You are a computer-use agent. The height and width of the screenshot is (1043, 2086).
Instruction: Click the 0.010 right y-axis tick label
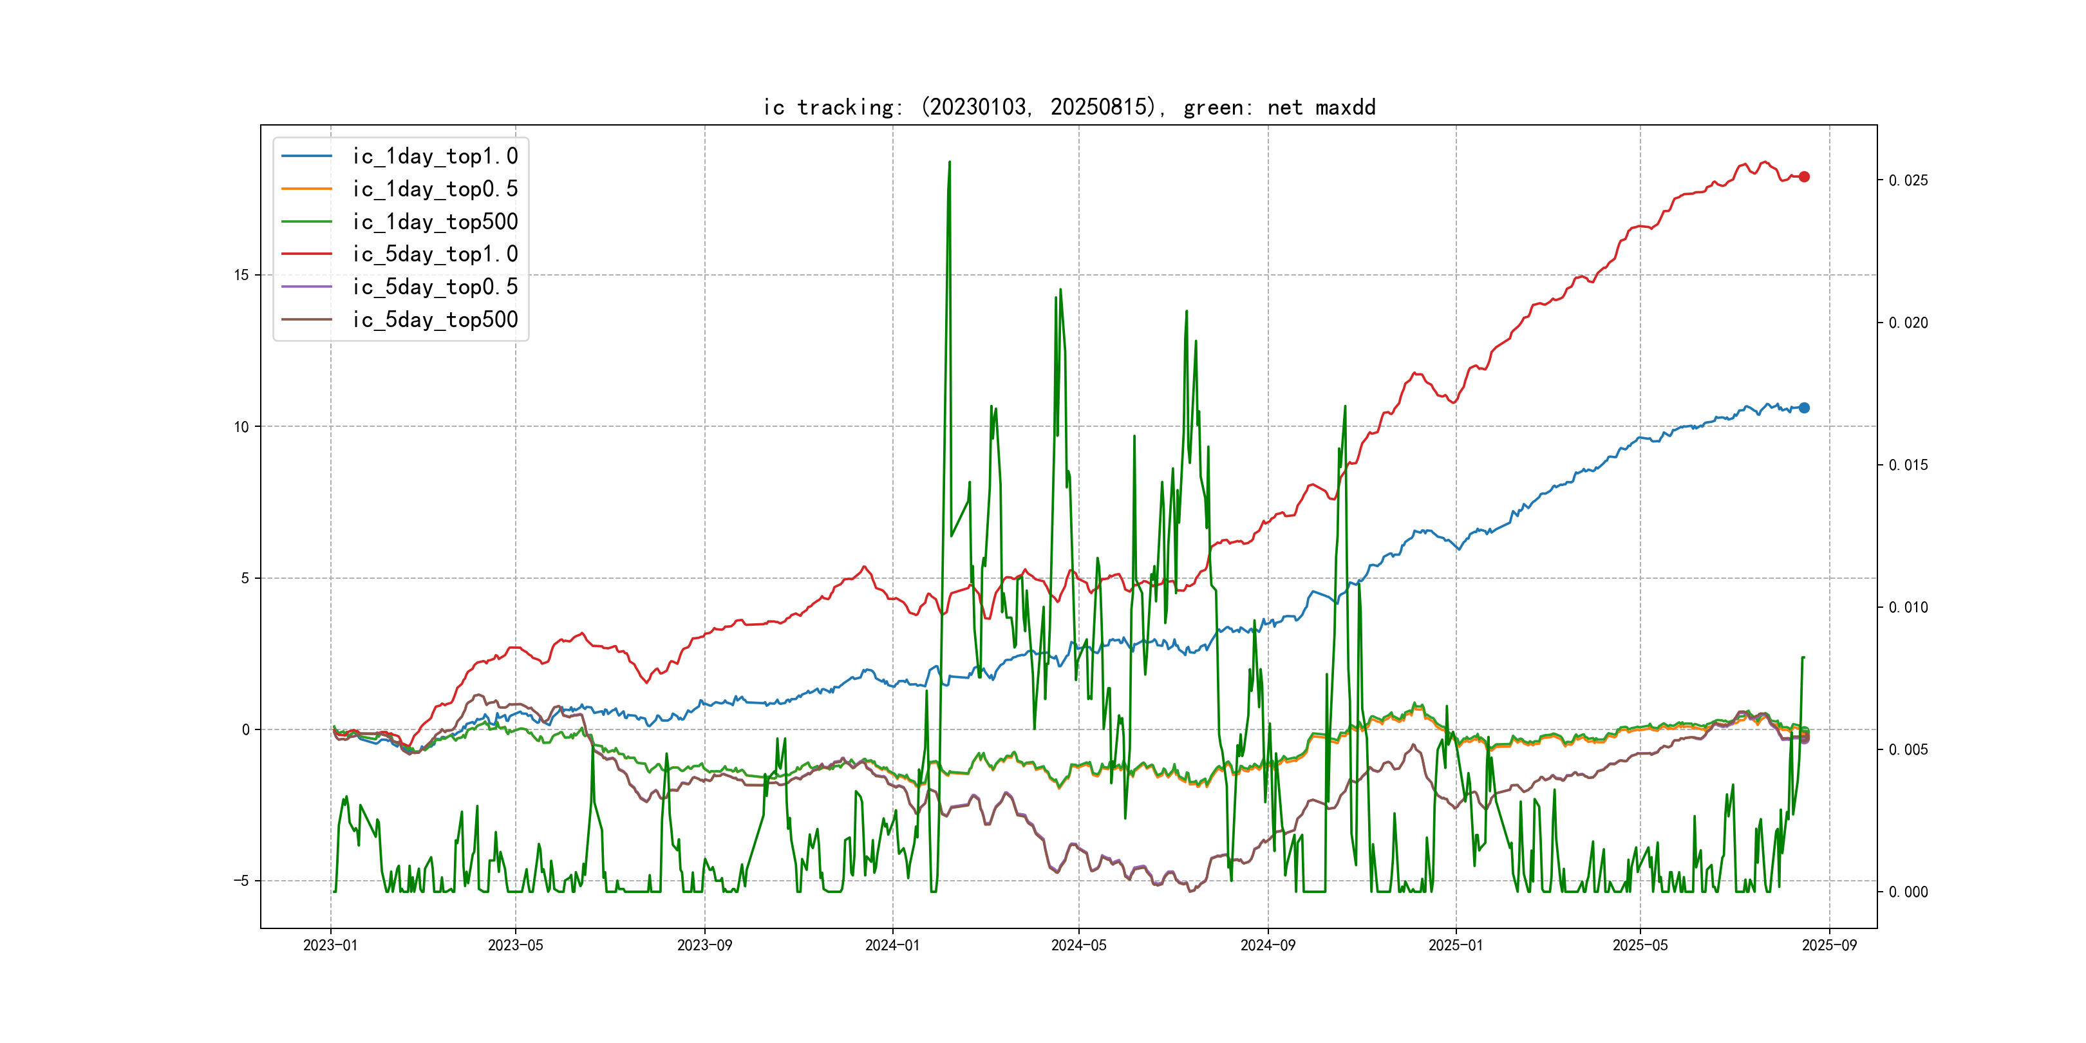1908,607
